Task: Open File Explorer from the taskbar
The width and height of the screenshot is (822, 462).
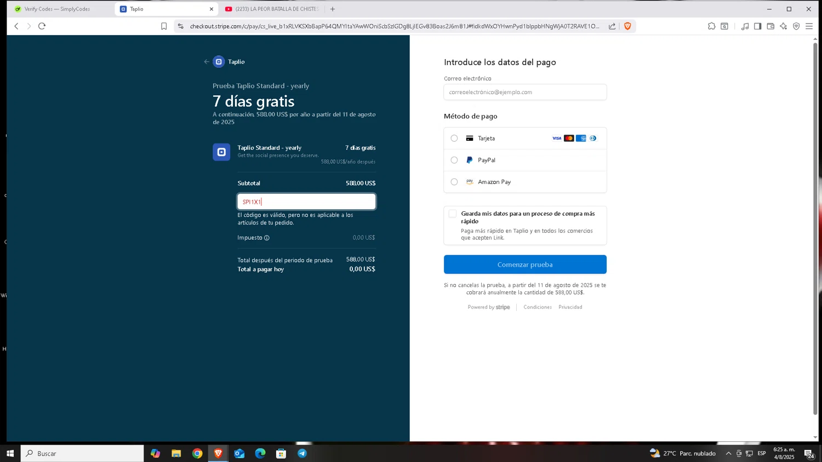Action: pyautogui.click(x=176, y=453)
